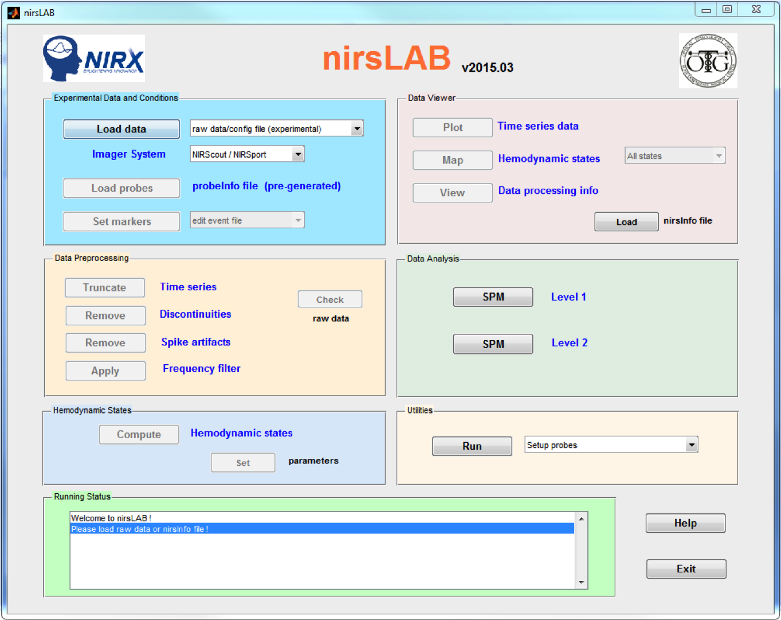The width and height of the screenshot is (781, 620).
Task: Click the nirsLAB title bar MATLAB icon
Action: 14,12
